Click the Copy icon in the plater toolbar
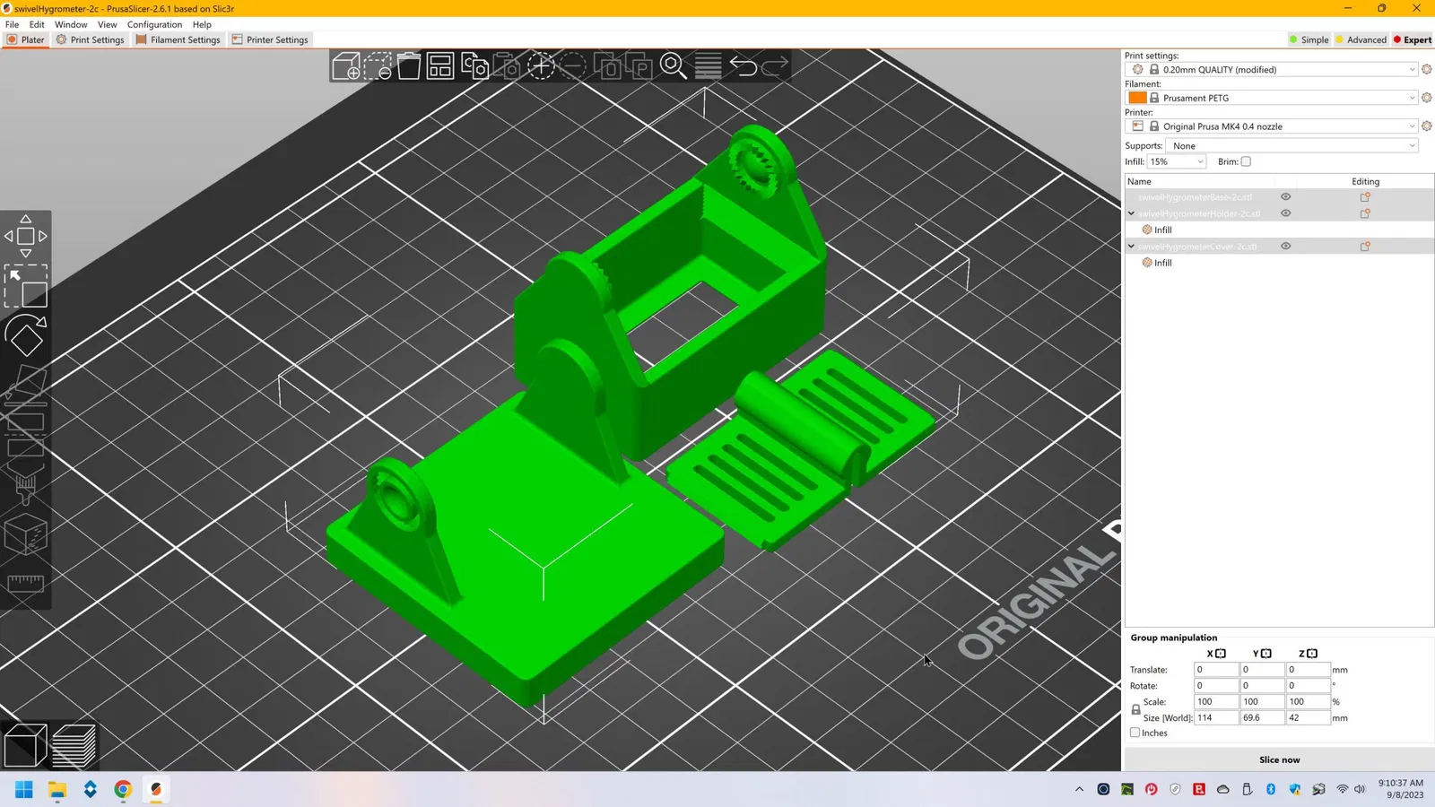The image size is (1435, 807). (474, 66)
